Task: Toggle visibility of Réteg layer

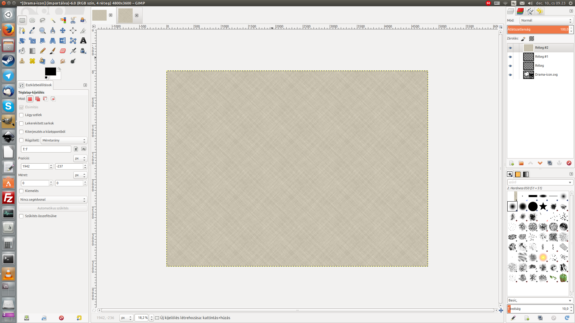Action: click(510, 66)
